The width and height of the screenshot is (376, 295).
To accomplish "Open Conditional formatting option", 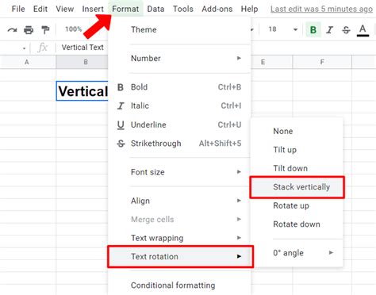I will click(179, 285).
